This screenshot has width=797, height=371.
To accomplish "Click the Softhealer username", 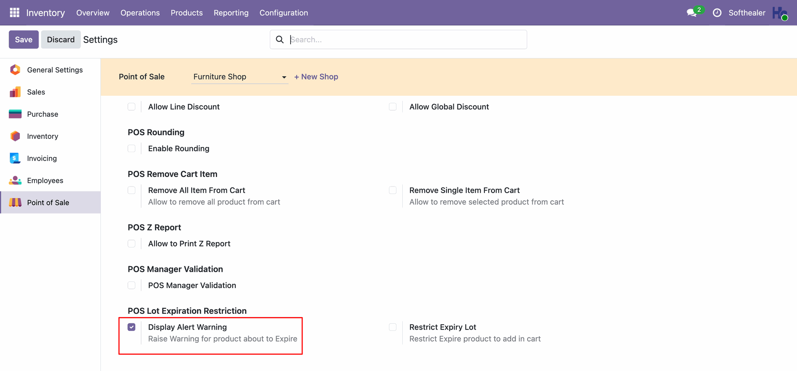I will point(747,13).
